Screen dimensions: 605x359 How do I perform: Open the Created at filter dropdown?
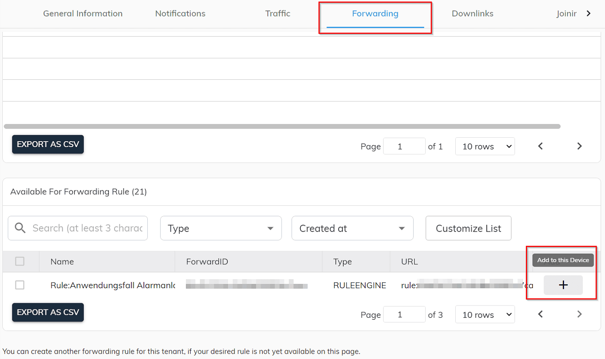[352, 228]
